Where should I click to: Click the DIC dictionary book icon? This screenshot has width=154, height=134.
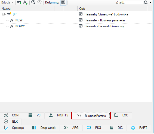pos(112,128)
